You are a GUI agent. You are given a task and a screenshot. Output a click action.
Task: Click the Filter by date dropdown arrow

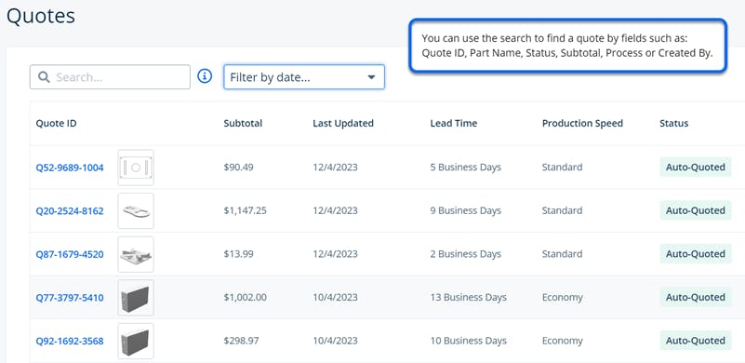[371, 77]
